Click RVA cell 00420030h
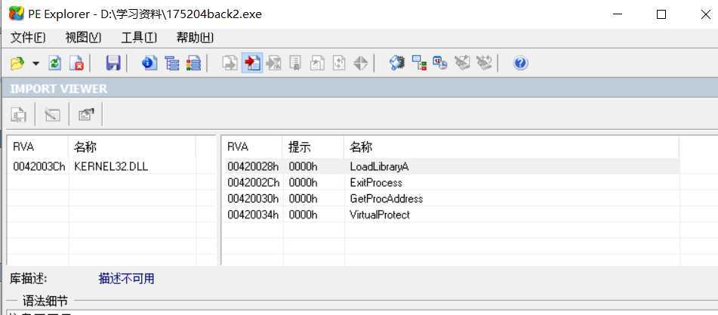This screenshot has height=315, width=718. 253,199
